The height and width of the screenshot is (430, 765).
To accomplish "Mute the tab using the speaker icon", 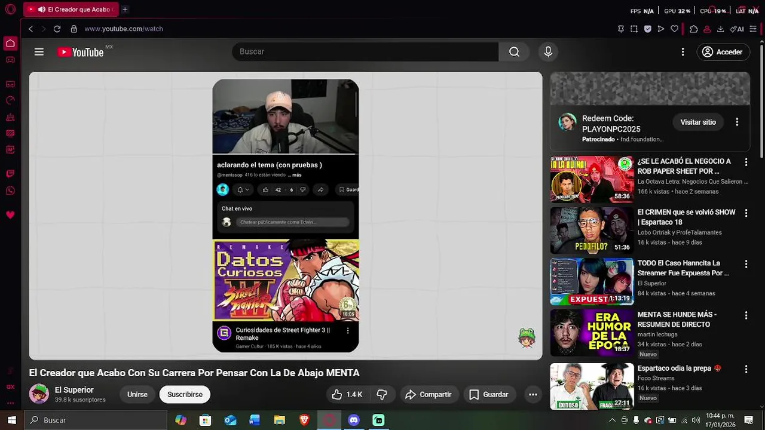I will 41,10.
